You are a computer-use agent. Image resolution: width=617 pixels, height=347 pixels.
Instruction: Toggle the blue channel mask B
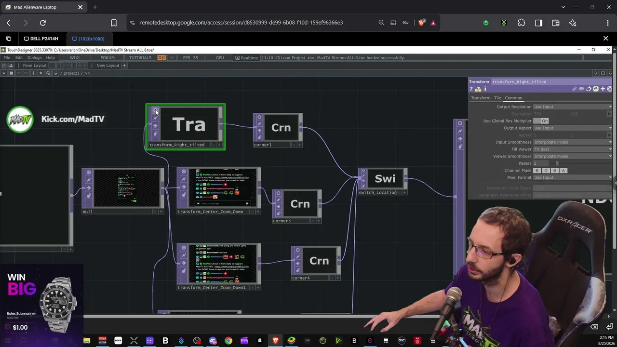[x=554, y=171]
